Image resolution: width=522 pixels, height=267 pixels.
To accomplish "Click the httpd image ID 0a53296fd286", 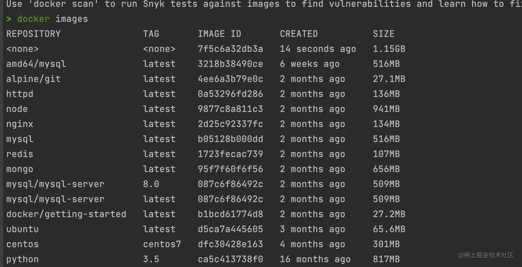I will (x=230, y=94).
